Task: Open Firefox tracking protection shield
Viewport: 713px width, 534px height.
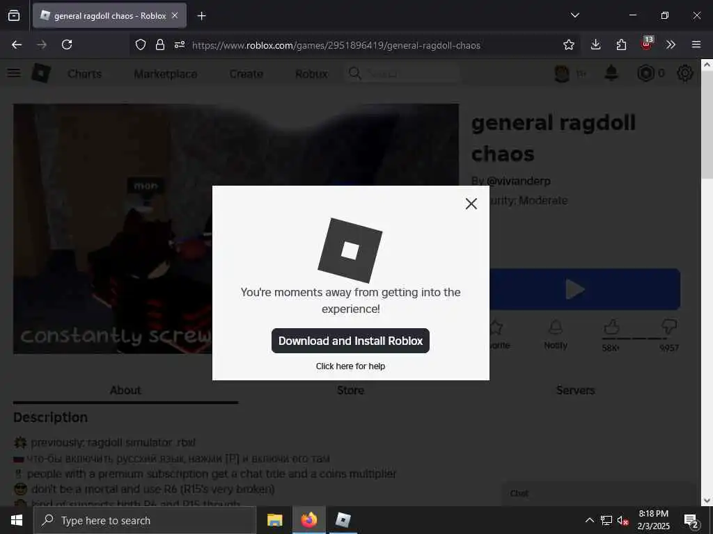Action: pyautogui.click(x=141, y=44)
